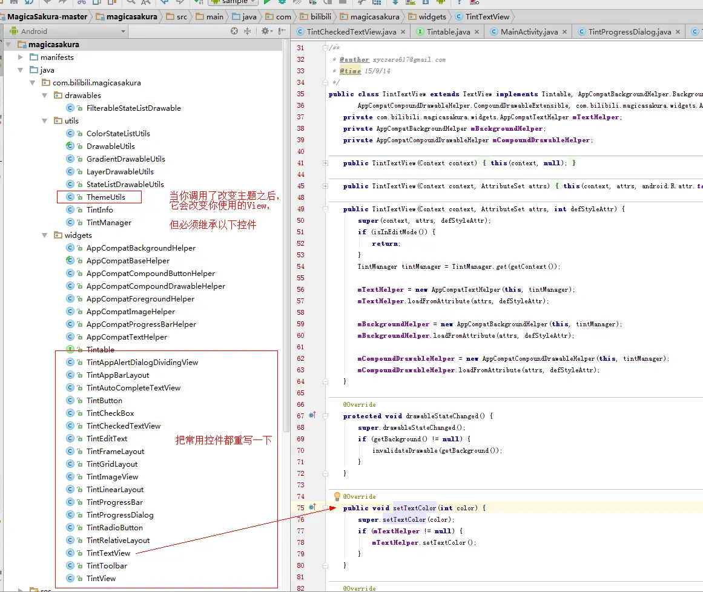The image size is (703, 592).
Task: Fold the Javadoc comment at line 31
Action: [x=326, y=48]
